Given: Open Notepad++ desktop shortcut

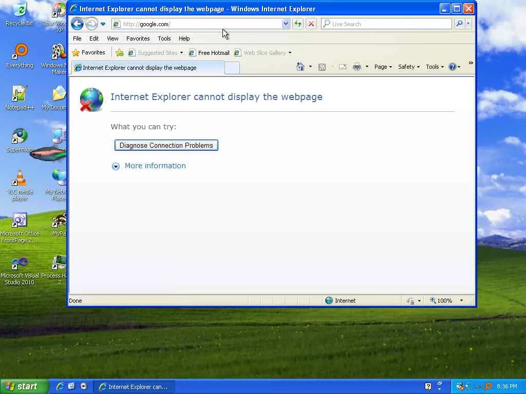Looking at the screenshot, I should [20, 98].
